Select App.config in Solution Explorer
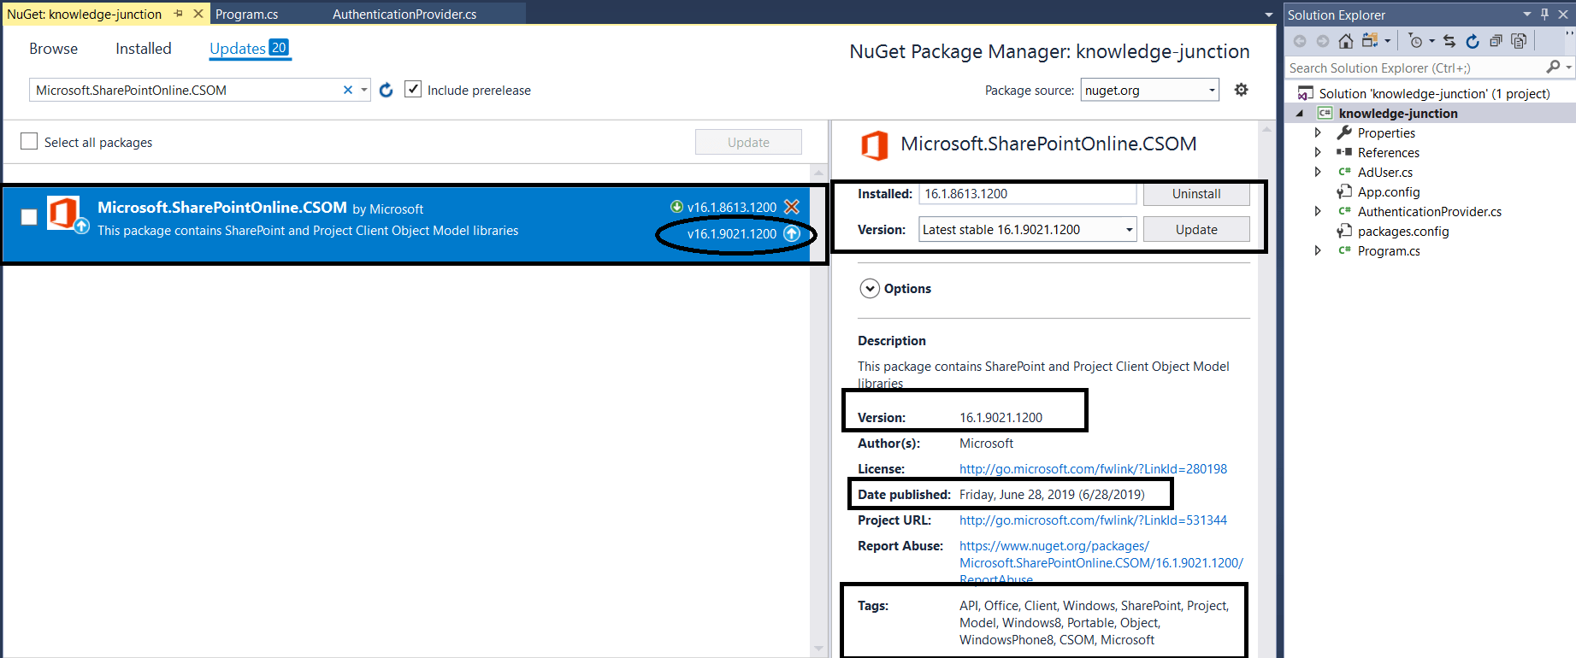 1389,191
